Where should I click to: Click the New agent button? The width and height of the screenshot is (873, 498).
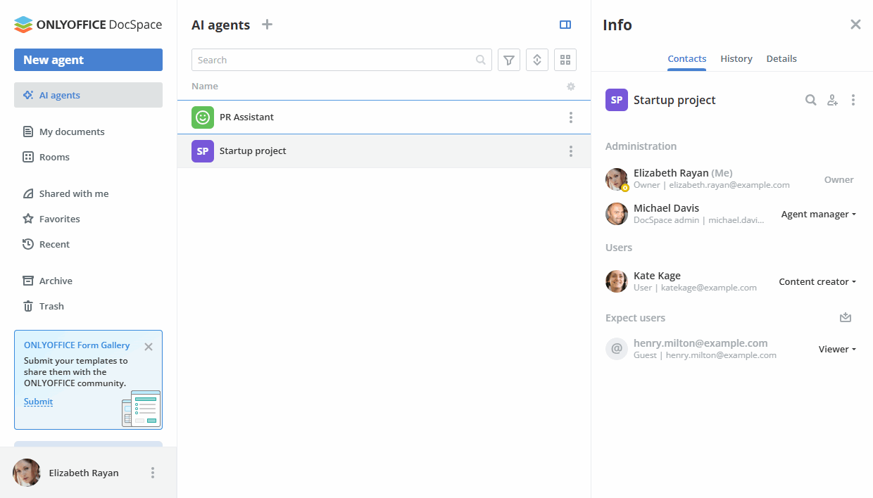click(x=88, y=60)
